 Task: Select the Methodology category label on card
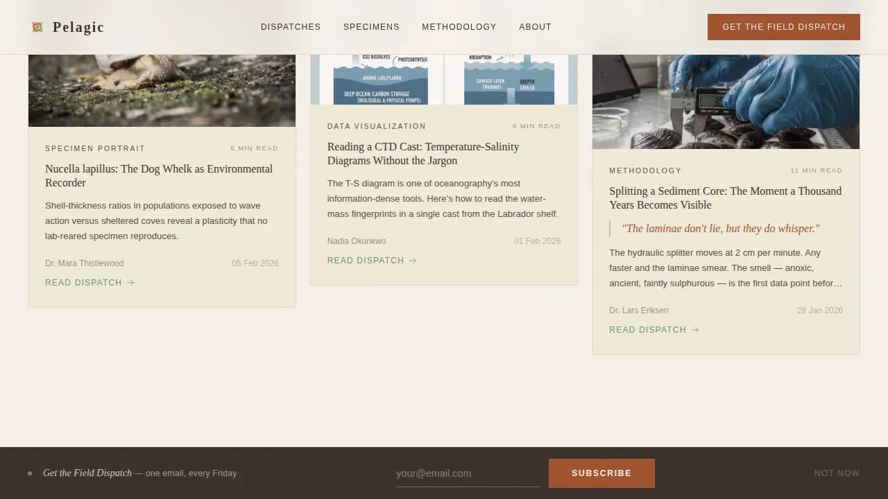click(x=645, y=170)
